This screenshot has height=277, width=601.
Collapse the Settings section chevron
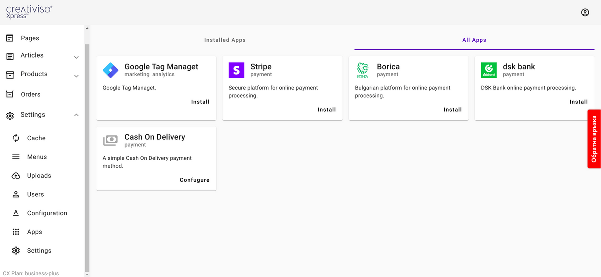click(x=76, y=115)
